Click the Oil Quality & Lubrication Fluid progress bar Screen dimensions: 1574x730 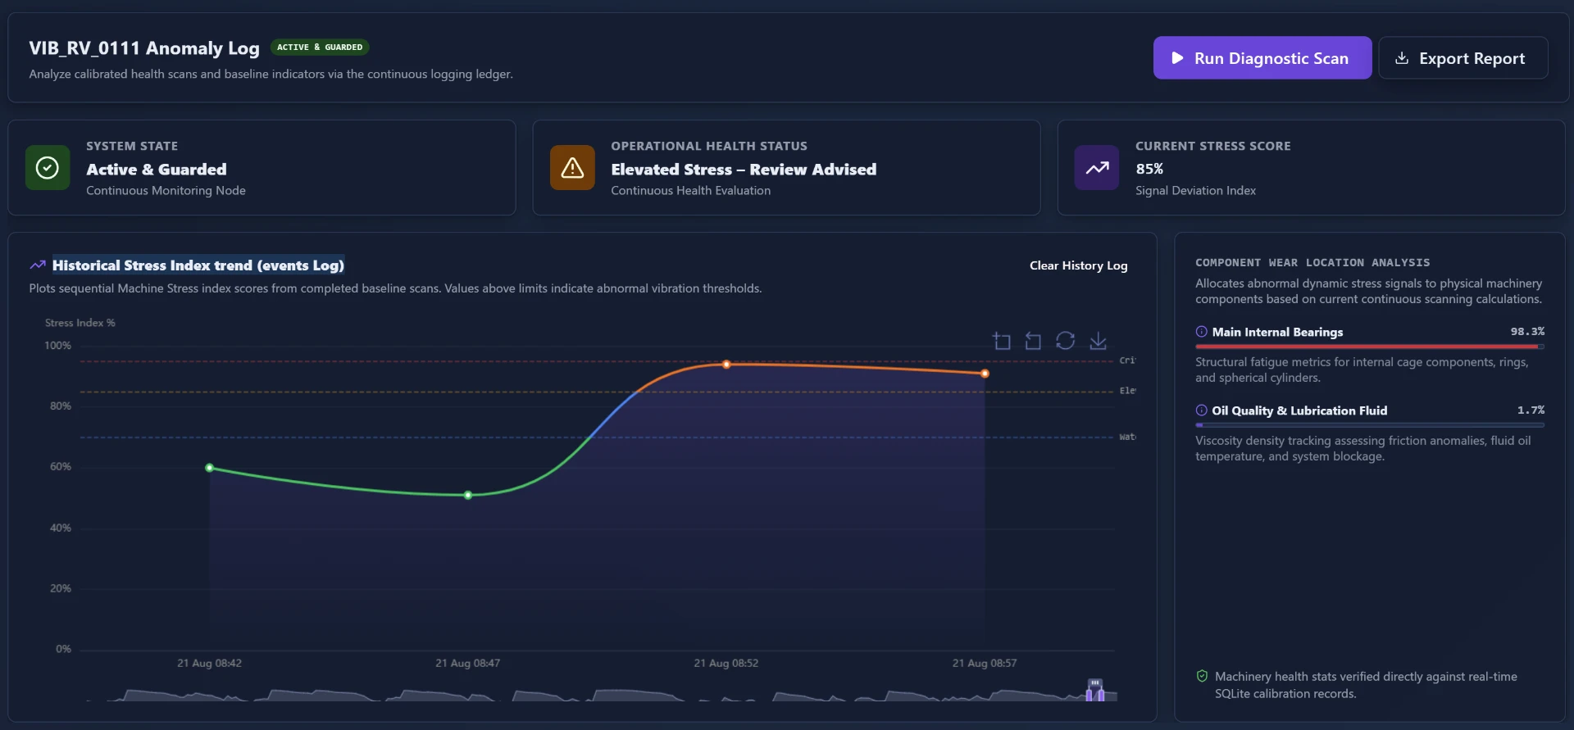pyautogui.click(x=1370, y=425)
